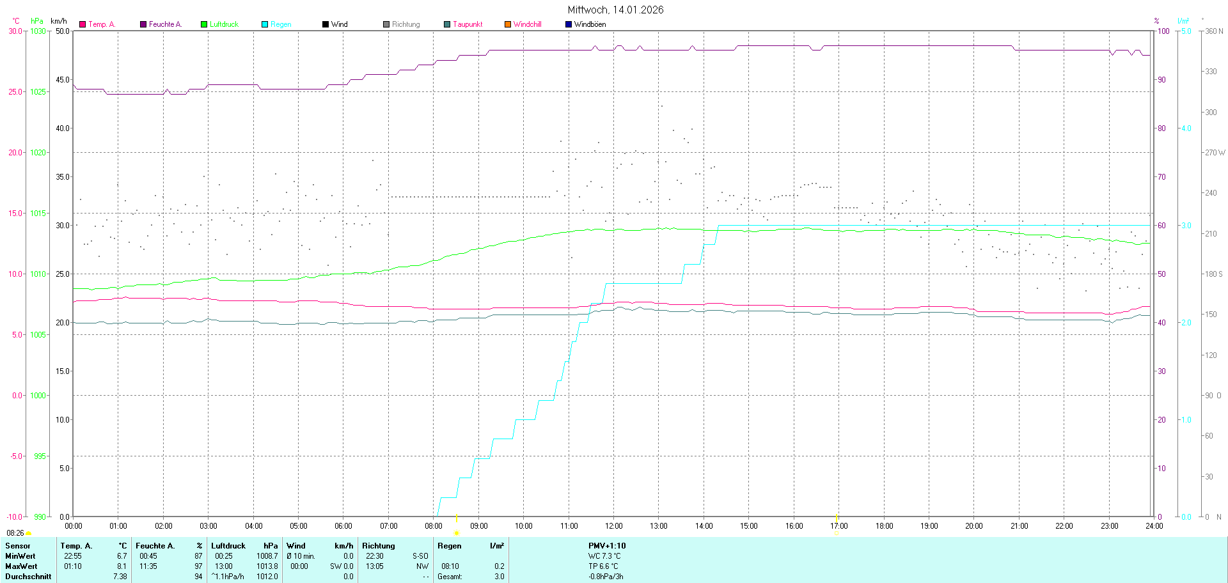Click the pink Temp. A. legend square
Viewport: 1228px width, 583px height.
(83, 24)
